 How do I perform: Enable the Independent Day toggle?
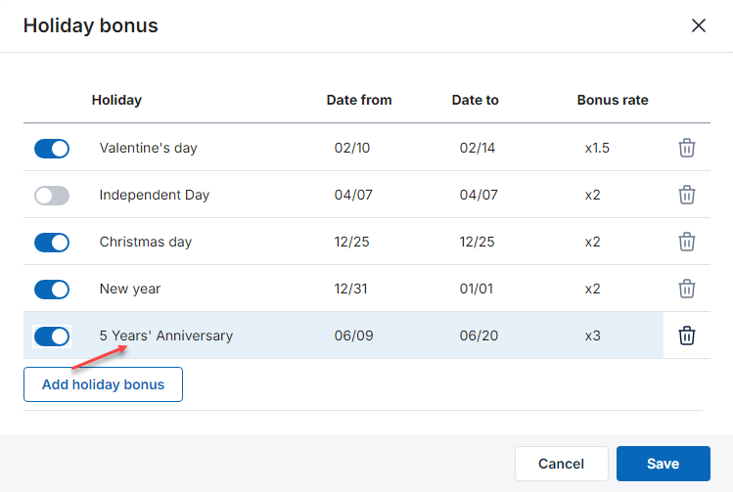pyautogui.click(x=52, y=196)
